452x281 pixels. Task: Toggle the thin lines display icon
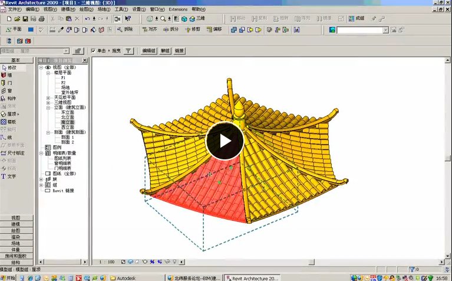click(176, 19)
